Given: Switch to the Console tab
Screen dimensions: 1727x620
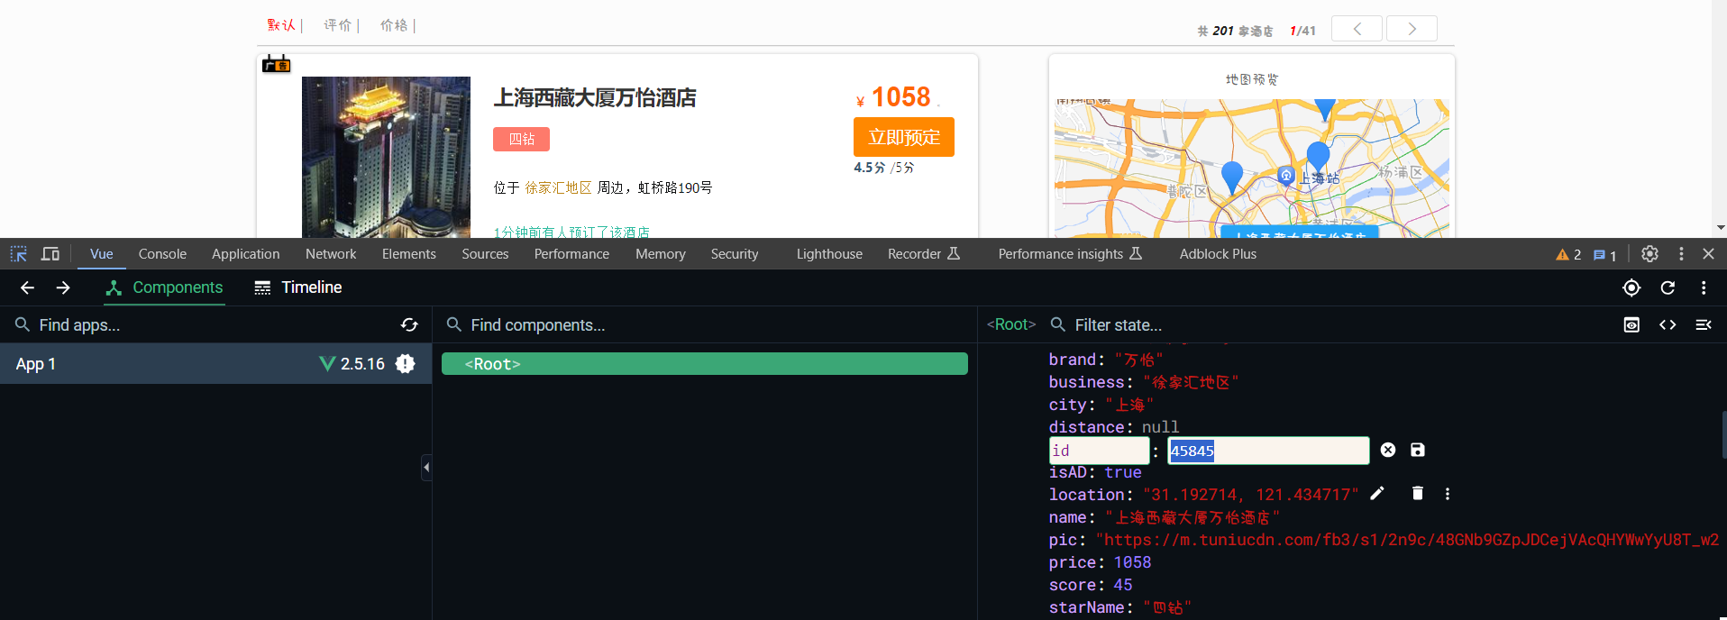Looking at the screenshot, I should 162,254.
